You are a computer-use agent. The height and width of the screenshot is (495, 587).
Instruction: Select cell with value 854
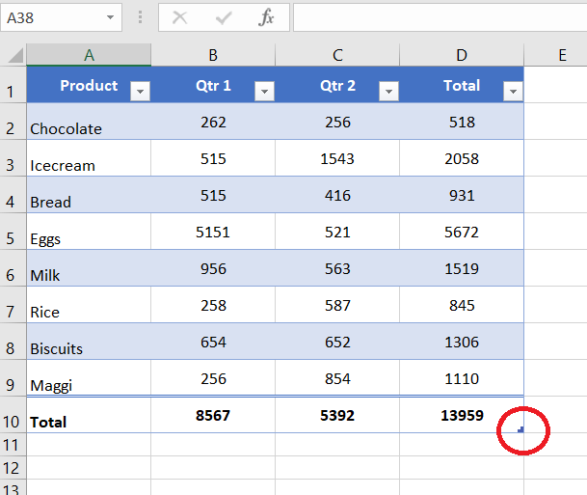coord(337,378)
